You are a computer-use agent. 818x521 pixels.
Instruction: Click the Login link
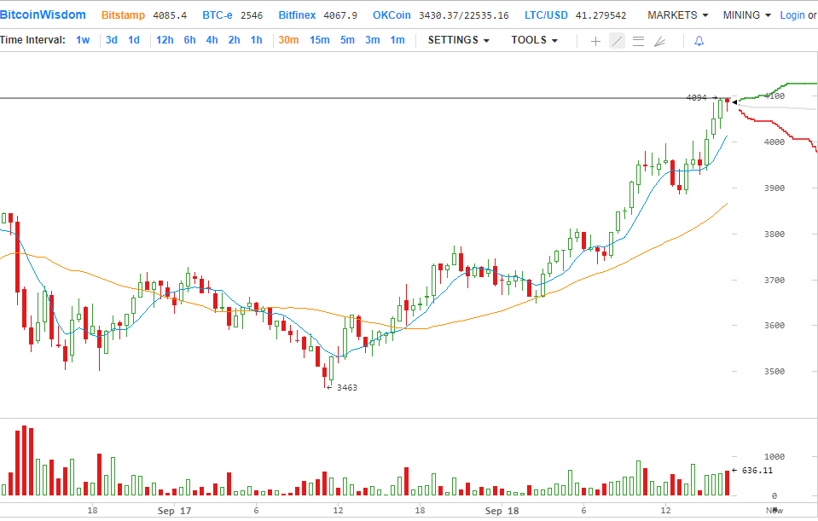point(792,15)
